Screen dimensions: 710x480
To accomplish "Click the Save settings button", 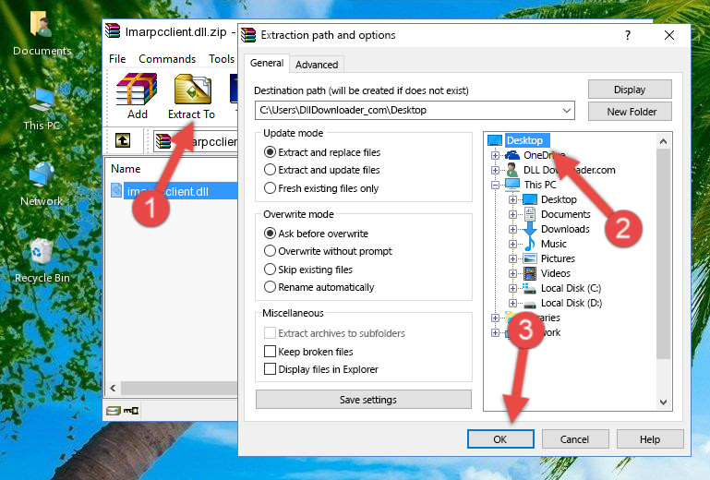I will pyautogui.click(x=364, y=400).
